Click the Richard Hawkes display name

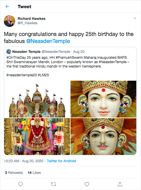(32, 18)
